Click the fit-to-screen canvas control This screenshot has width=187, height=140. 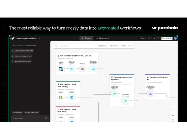tap(173, 119)
